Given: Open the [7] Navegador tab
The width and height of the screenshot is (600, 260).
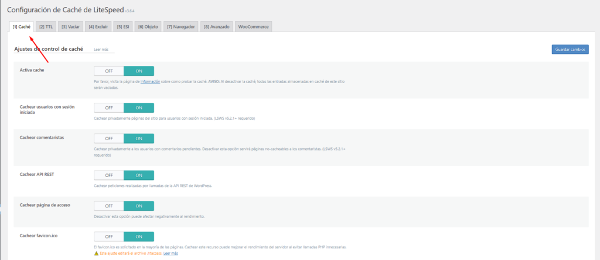Looking at the screenshot, I should pyautogui.click(x=181, y=27).
